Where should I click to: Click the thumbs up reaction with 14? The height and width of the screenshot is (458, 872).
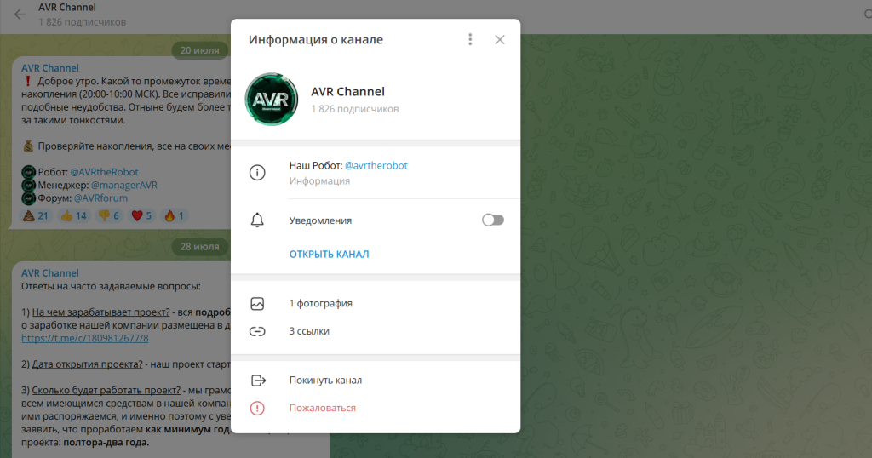point(73,215)
